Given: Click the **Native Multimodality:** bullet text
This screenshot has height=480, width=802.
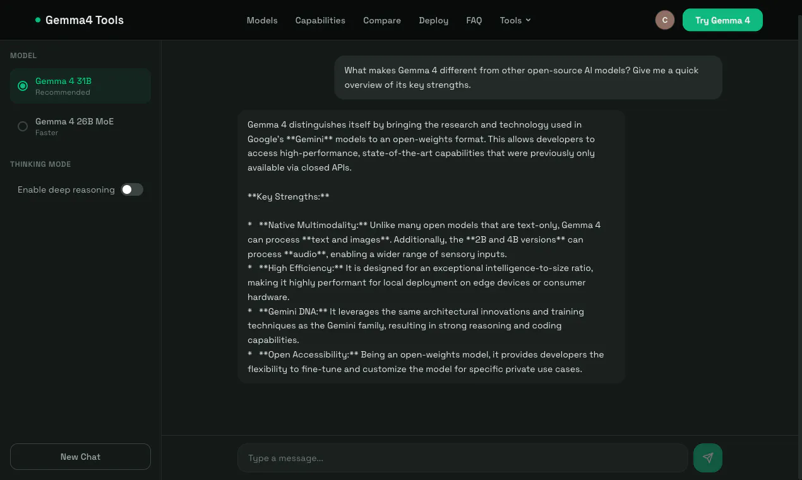Looking at the screenshot, I should [x=424, y=239].
